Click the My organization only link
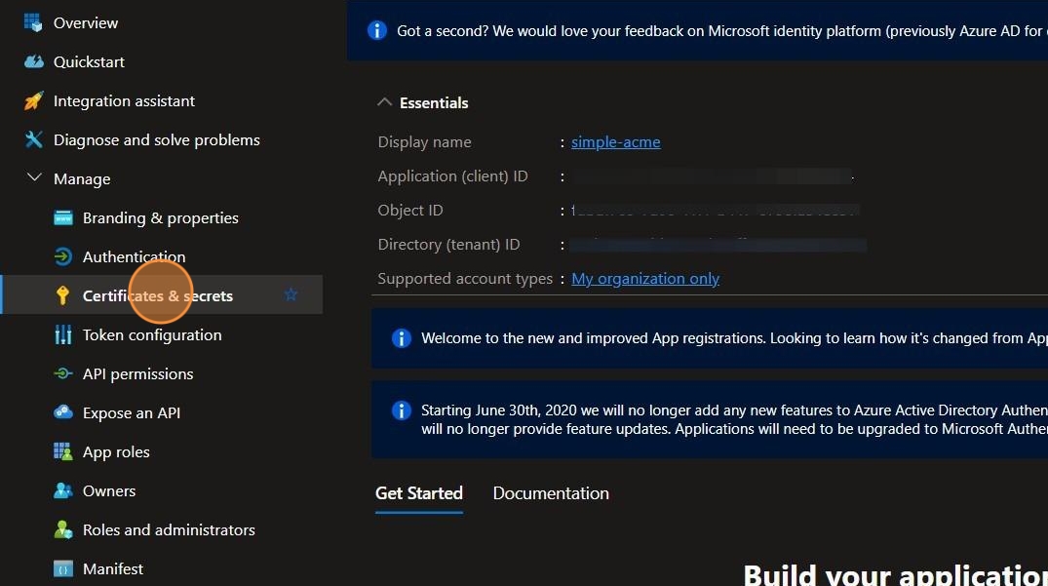Screen dimensions: 1048x586 pos(645,279)
